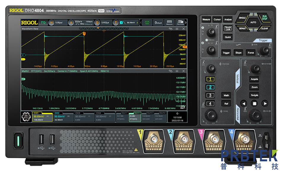Tap the D delay badge on screen

(97, 23)
